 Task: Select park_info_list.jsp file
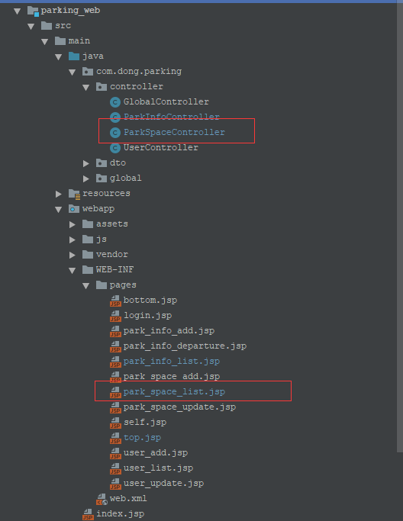click(x=171, y=362)
